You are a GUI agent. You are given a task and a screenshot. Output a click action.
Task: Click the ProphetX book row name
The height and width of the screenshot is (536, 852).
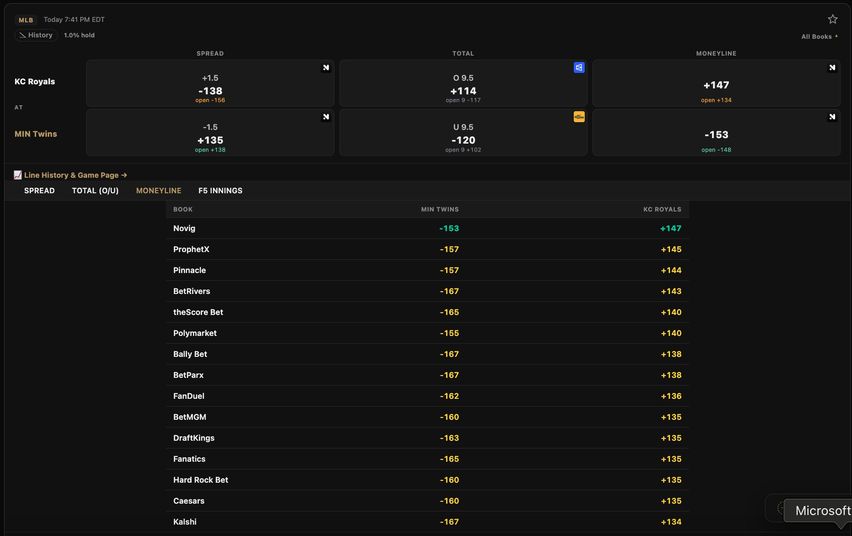[x=191, y=249]
